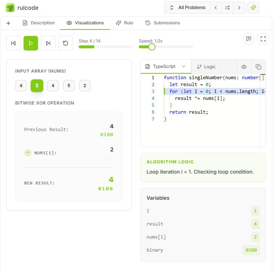Click the binary variable value 0100

(251, 250)
